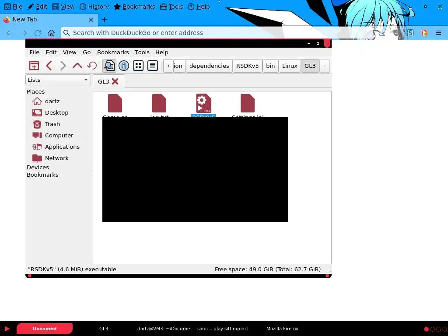Switch to icon grid view
Screen dimensions: 448x336
click(138, 66)
